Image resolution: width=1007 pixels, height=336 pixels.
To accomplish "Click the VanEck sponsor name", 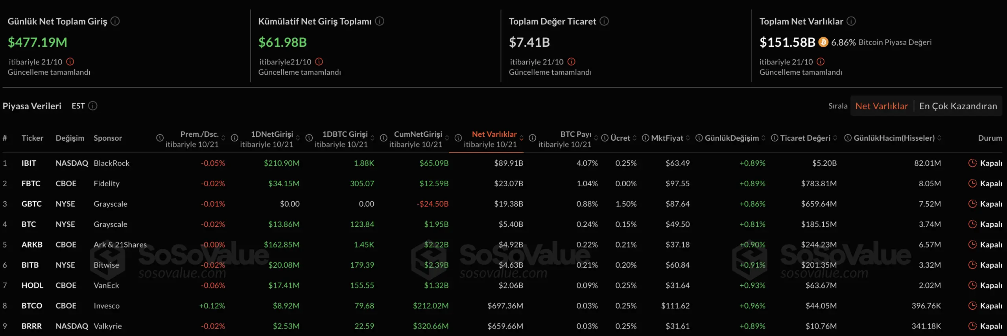I will click(x=106, y=285).
